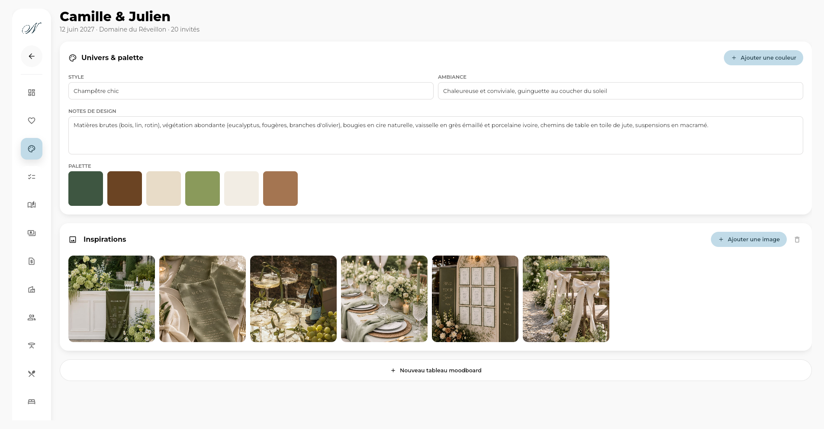Click the image icon beside Inspirations heading
The height and width of the screenshot is (429, 824).
73,240
